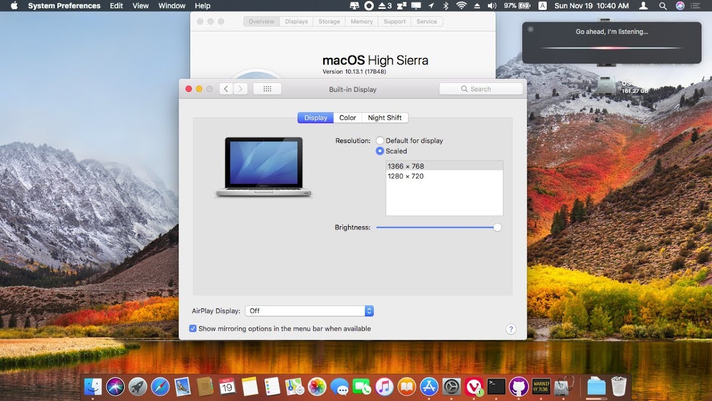712x401 pixels.
Task: Launch Siri from the dock
Action: coord(116,386)
